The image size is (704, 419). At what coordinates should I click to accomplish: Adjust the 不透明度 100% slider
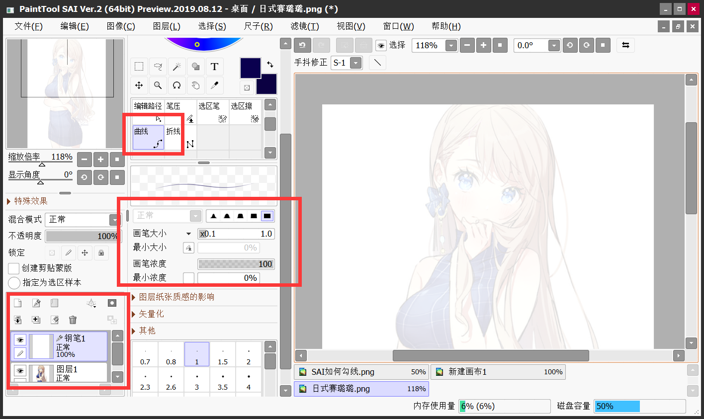click(x=83, y=236)
